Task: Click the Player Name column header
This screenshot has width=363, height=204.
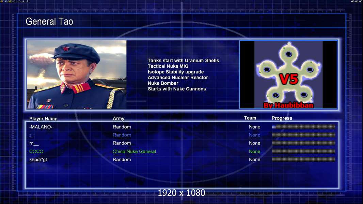Action: tap(43, 119)
